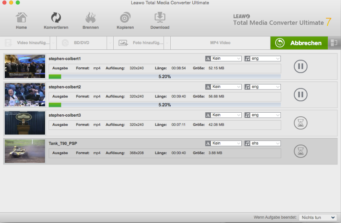Click the audio note icon for stephen-colbert1
The width and height of the screenshot is (341, 223).
coord(247,59)
